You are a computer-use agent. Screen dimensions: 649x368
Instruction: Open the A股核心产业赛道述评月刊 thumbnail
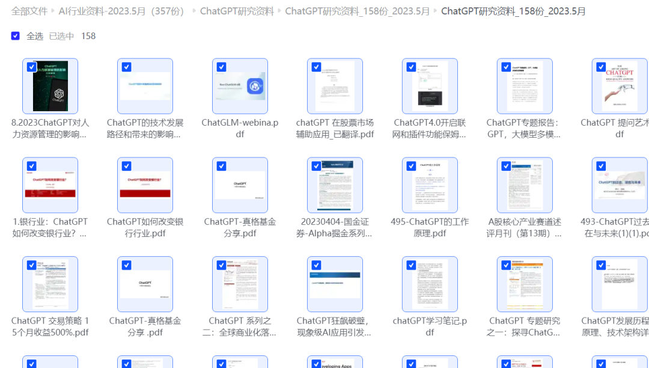(x=525, y=185)
